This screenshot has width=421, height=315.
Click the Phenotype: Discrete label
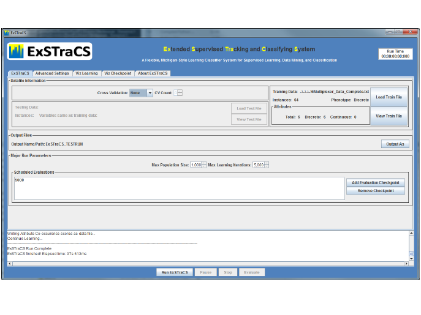[x=350, y=100]
